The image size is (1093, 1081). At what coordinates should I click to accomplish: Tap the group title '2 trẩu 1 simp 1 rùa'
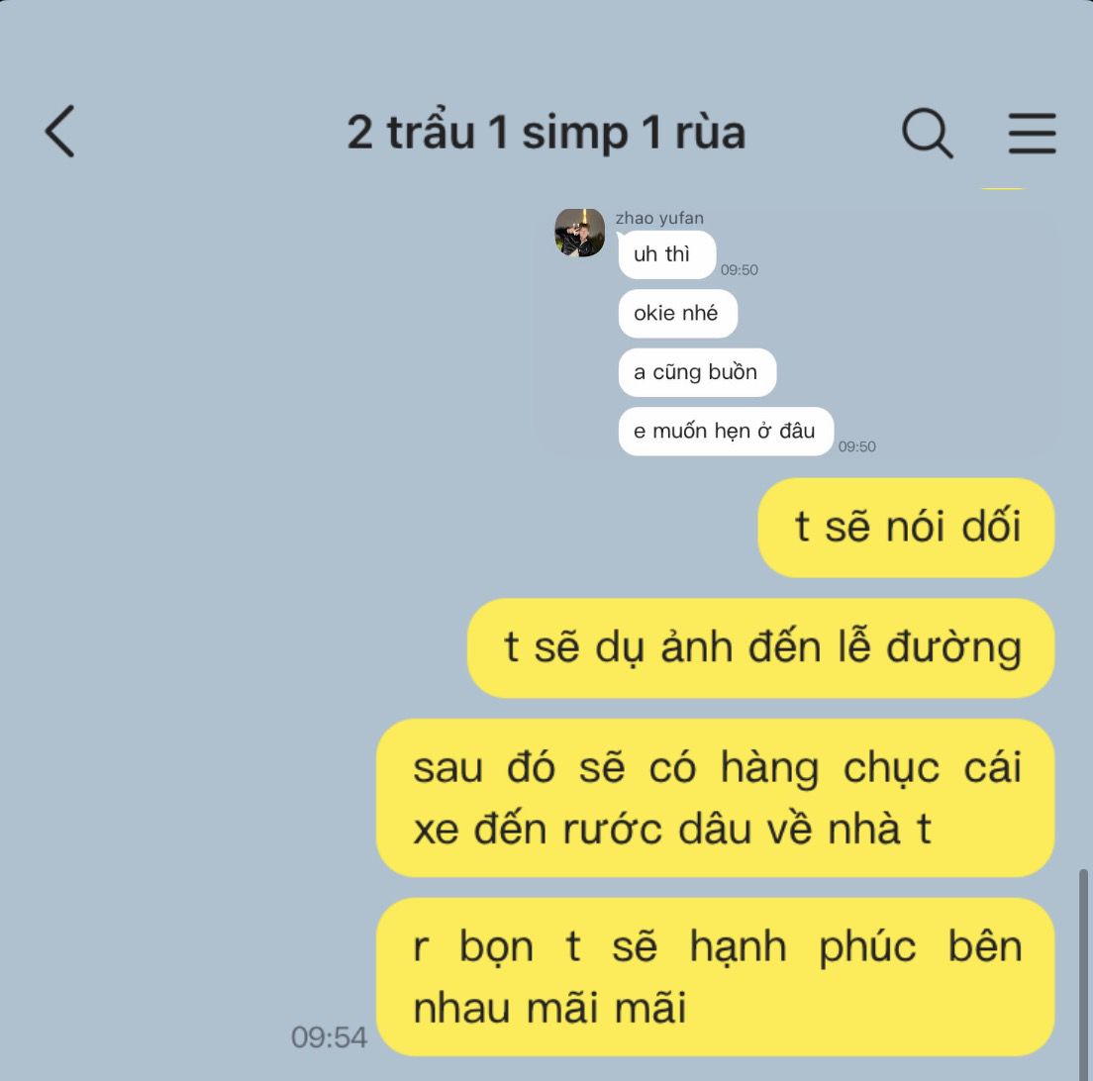pyautogui.click(x=546, y=132)
